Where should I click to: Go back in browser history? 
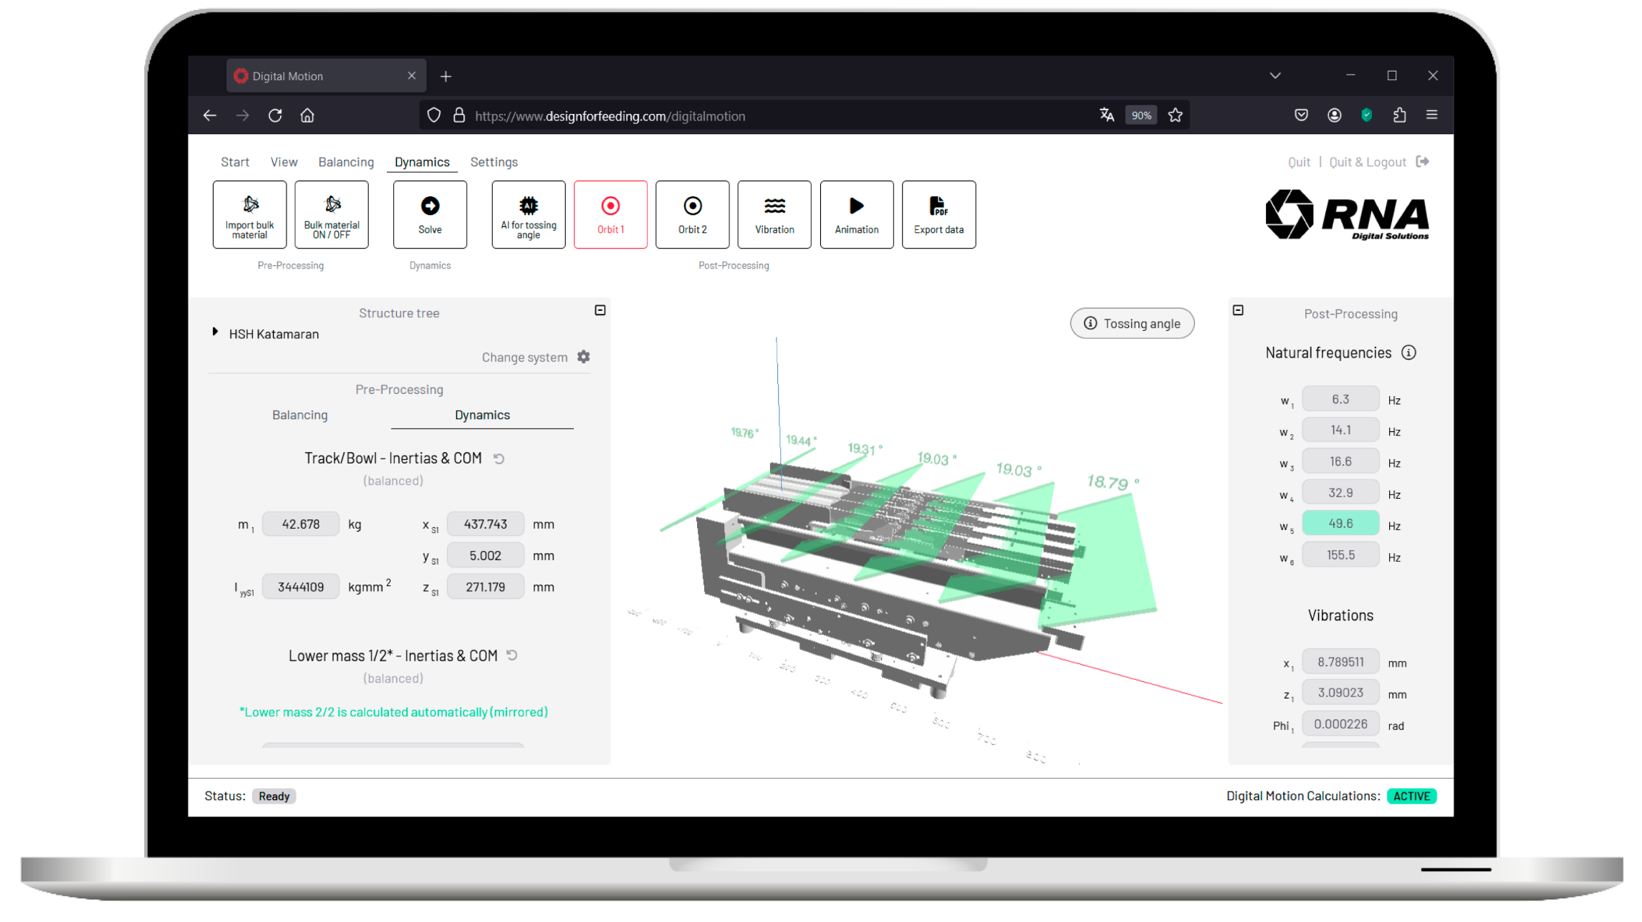(210, 115)
